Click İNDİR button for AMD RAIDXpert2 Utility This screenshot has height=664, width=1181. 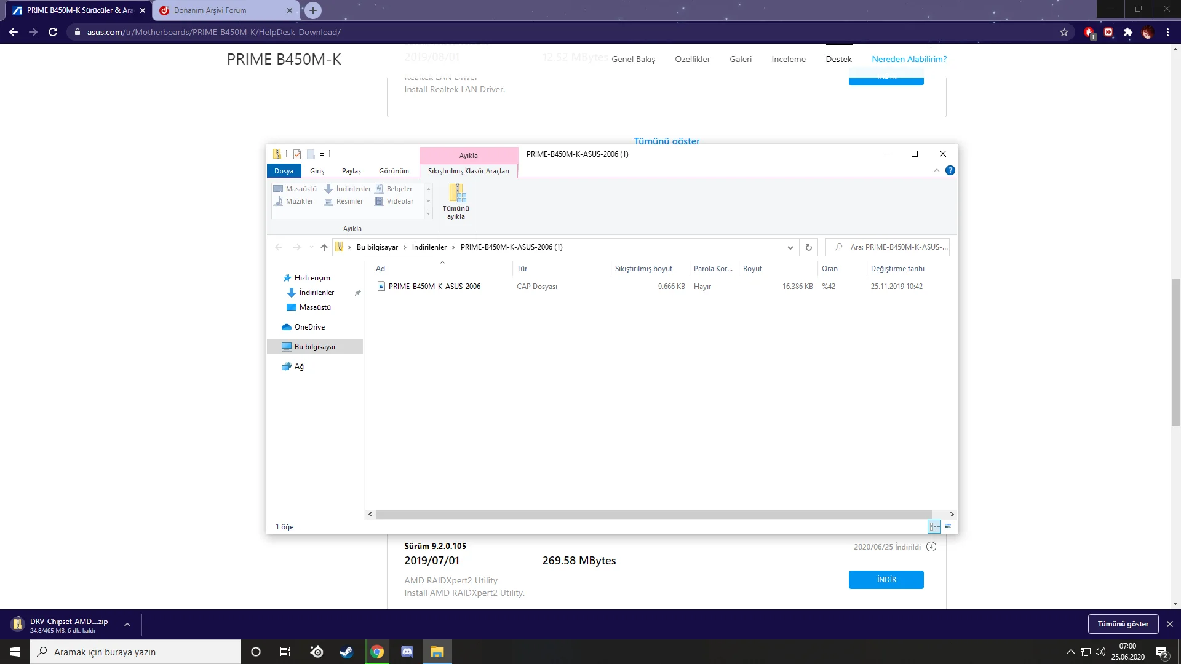click(886, 580)
